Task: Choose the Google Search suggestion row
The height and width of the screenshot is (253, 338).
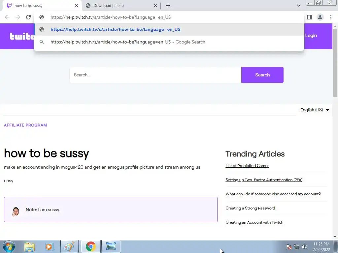Action: [x=169, y=42]
